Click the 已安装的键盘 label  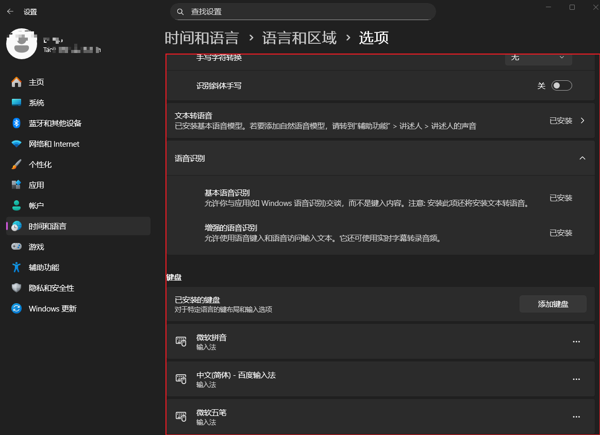(x=197, y=300)
